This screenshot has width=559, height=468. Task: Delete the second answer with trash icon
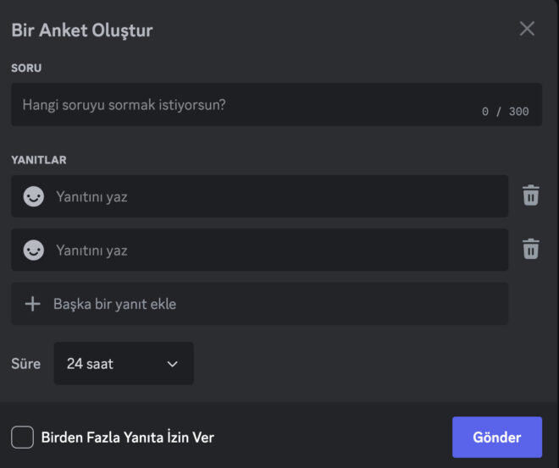(530, 249)
